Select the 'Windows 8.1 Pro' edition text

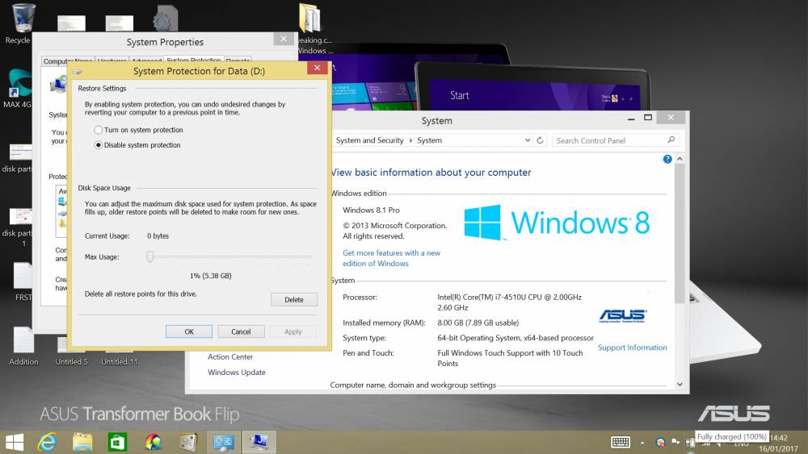pos(371,210)
